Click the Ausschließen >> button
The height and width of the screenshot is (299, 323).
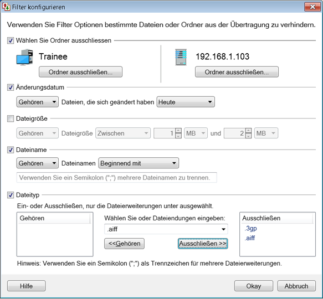click(x=203, y=244)
